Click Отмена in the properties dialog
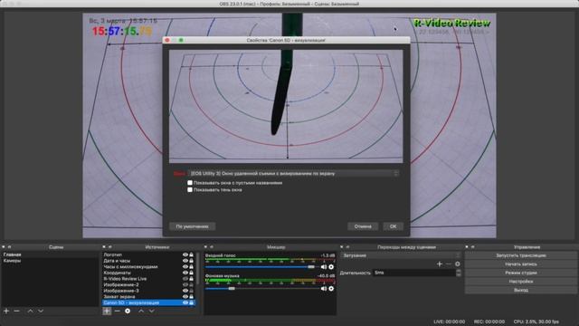The image size is (579, 326). point(363,226)
